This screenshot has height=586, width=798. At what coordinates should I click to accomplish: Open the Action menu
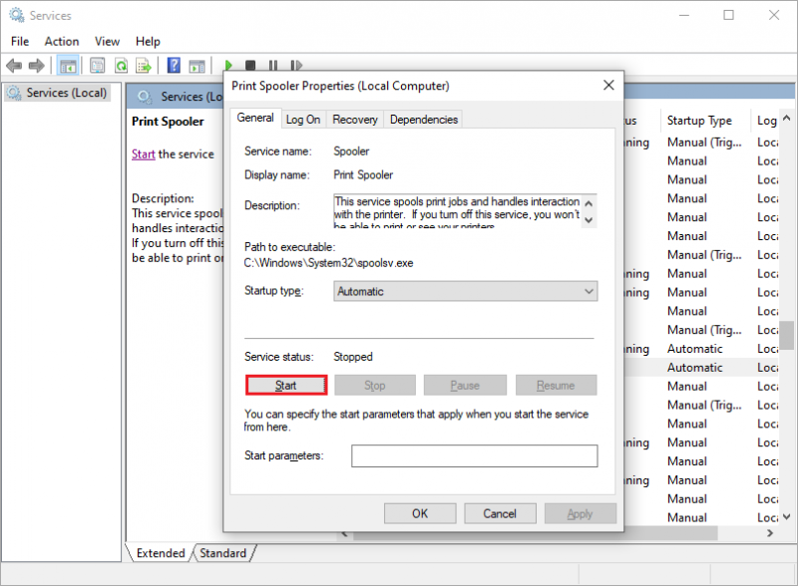tap(62, 41)
